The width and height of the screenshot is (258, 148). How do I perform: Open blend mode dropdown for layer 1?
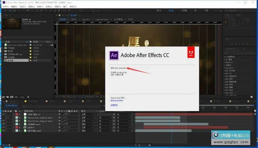click(88, 114)
